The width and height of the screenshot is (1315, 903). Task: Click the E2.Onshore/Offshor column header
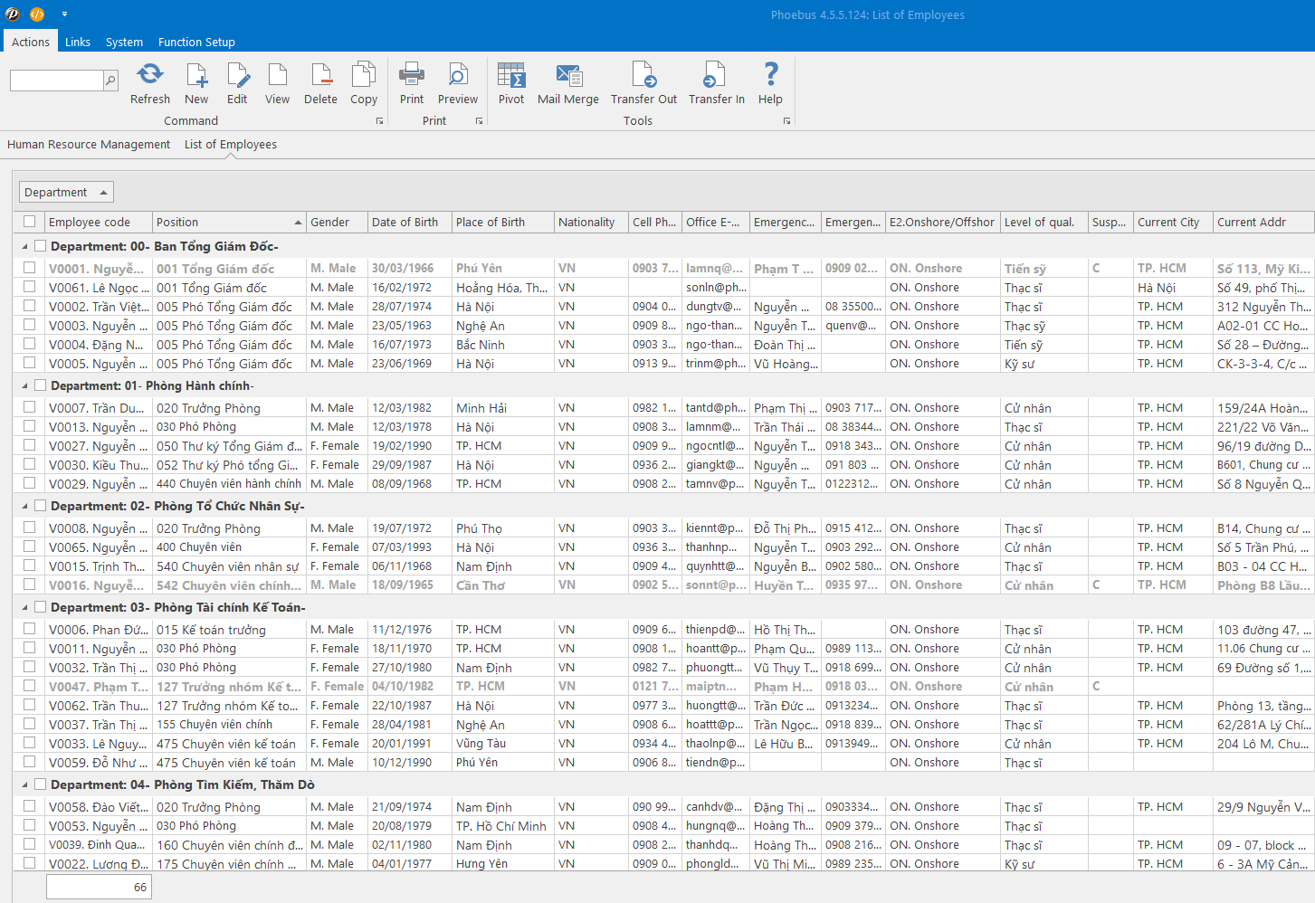point(942,222)
